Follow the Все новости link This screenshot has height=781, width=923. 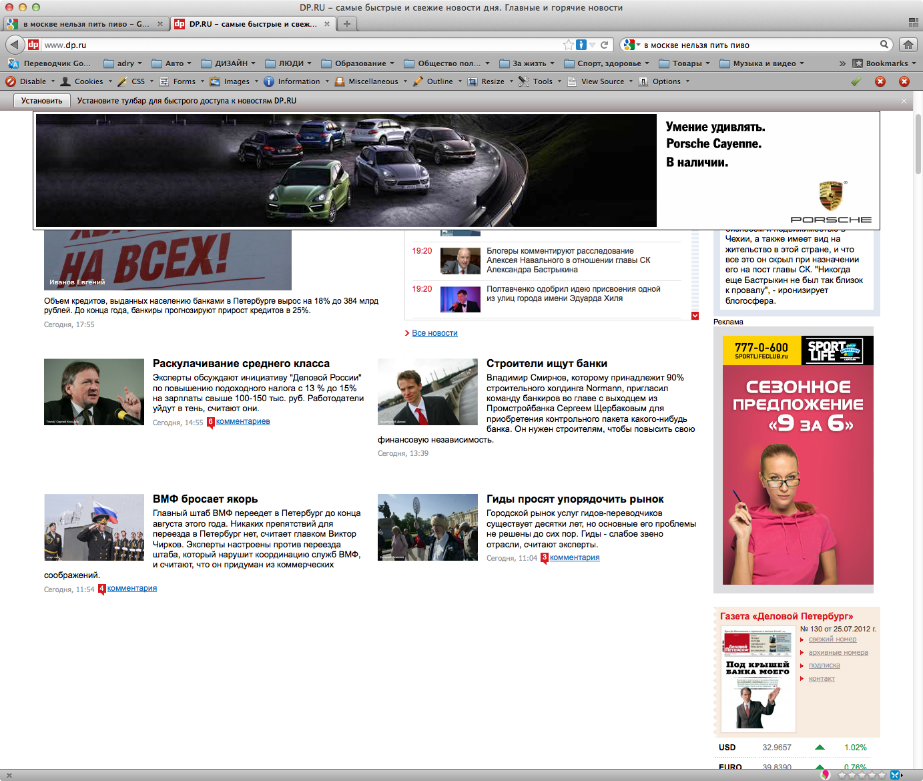(434, 333)
